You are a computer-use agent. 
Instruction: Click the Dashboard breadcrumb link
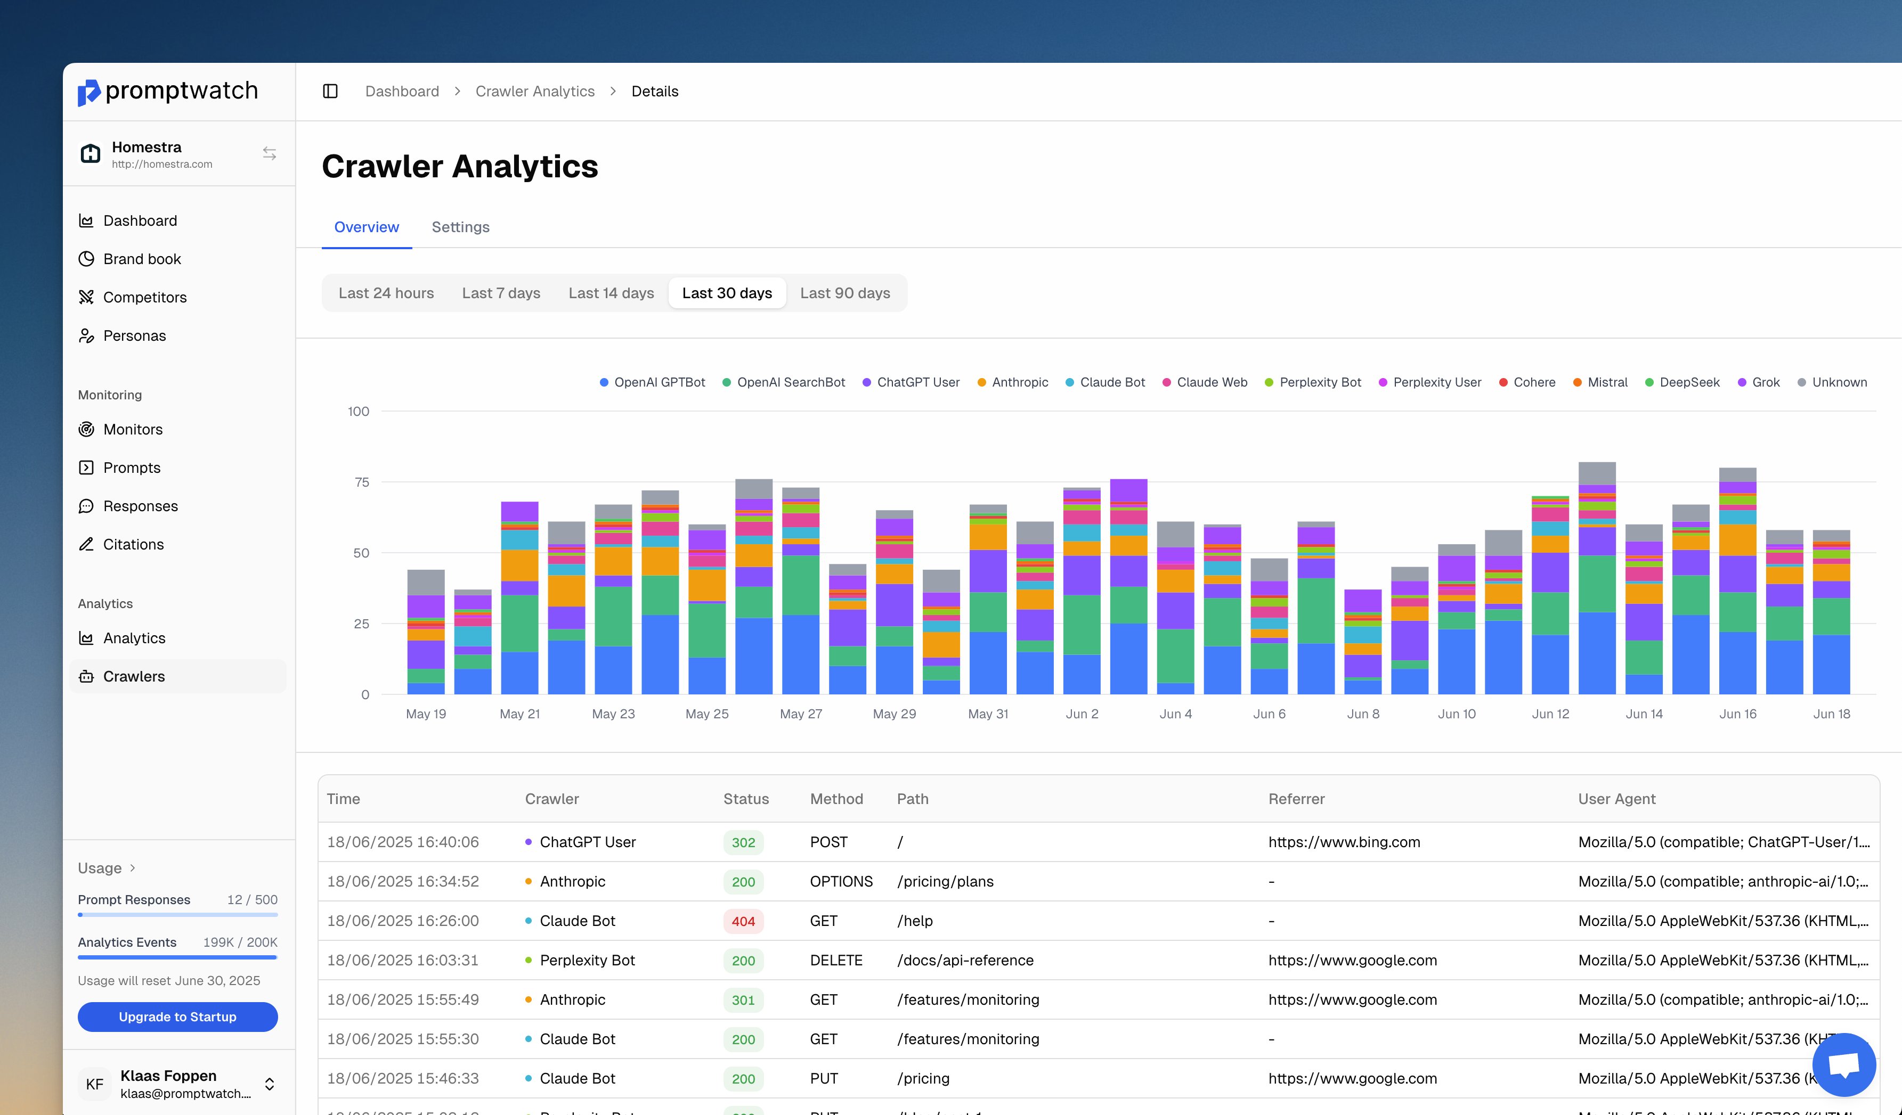pyautogui.click(x=402, y=91)
